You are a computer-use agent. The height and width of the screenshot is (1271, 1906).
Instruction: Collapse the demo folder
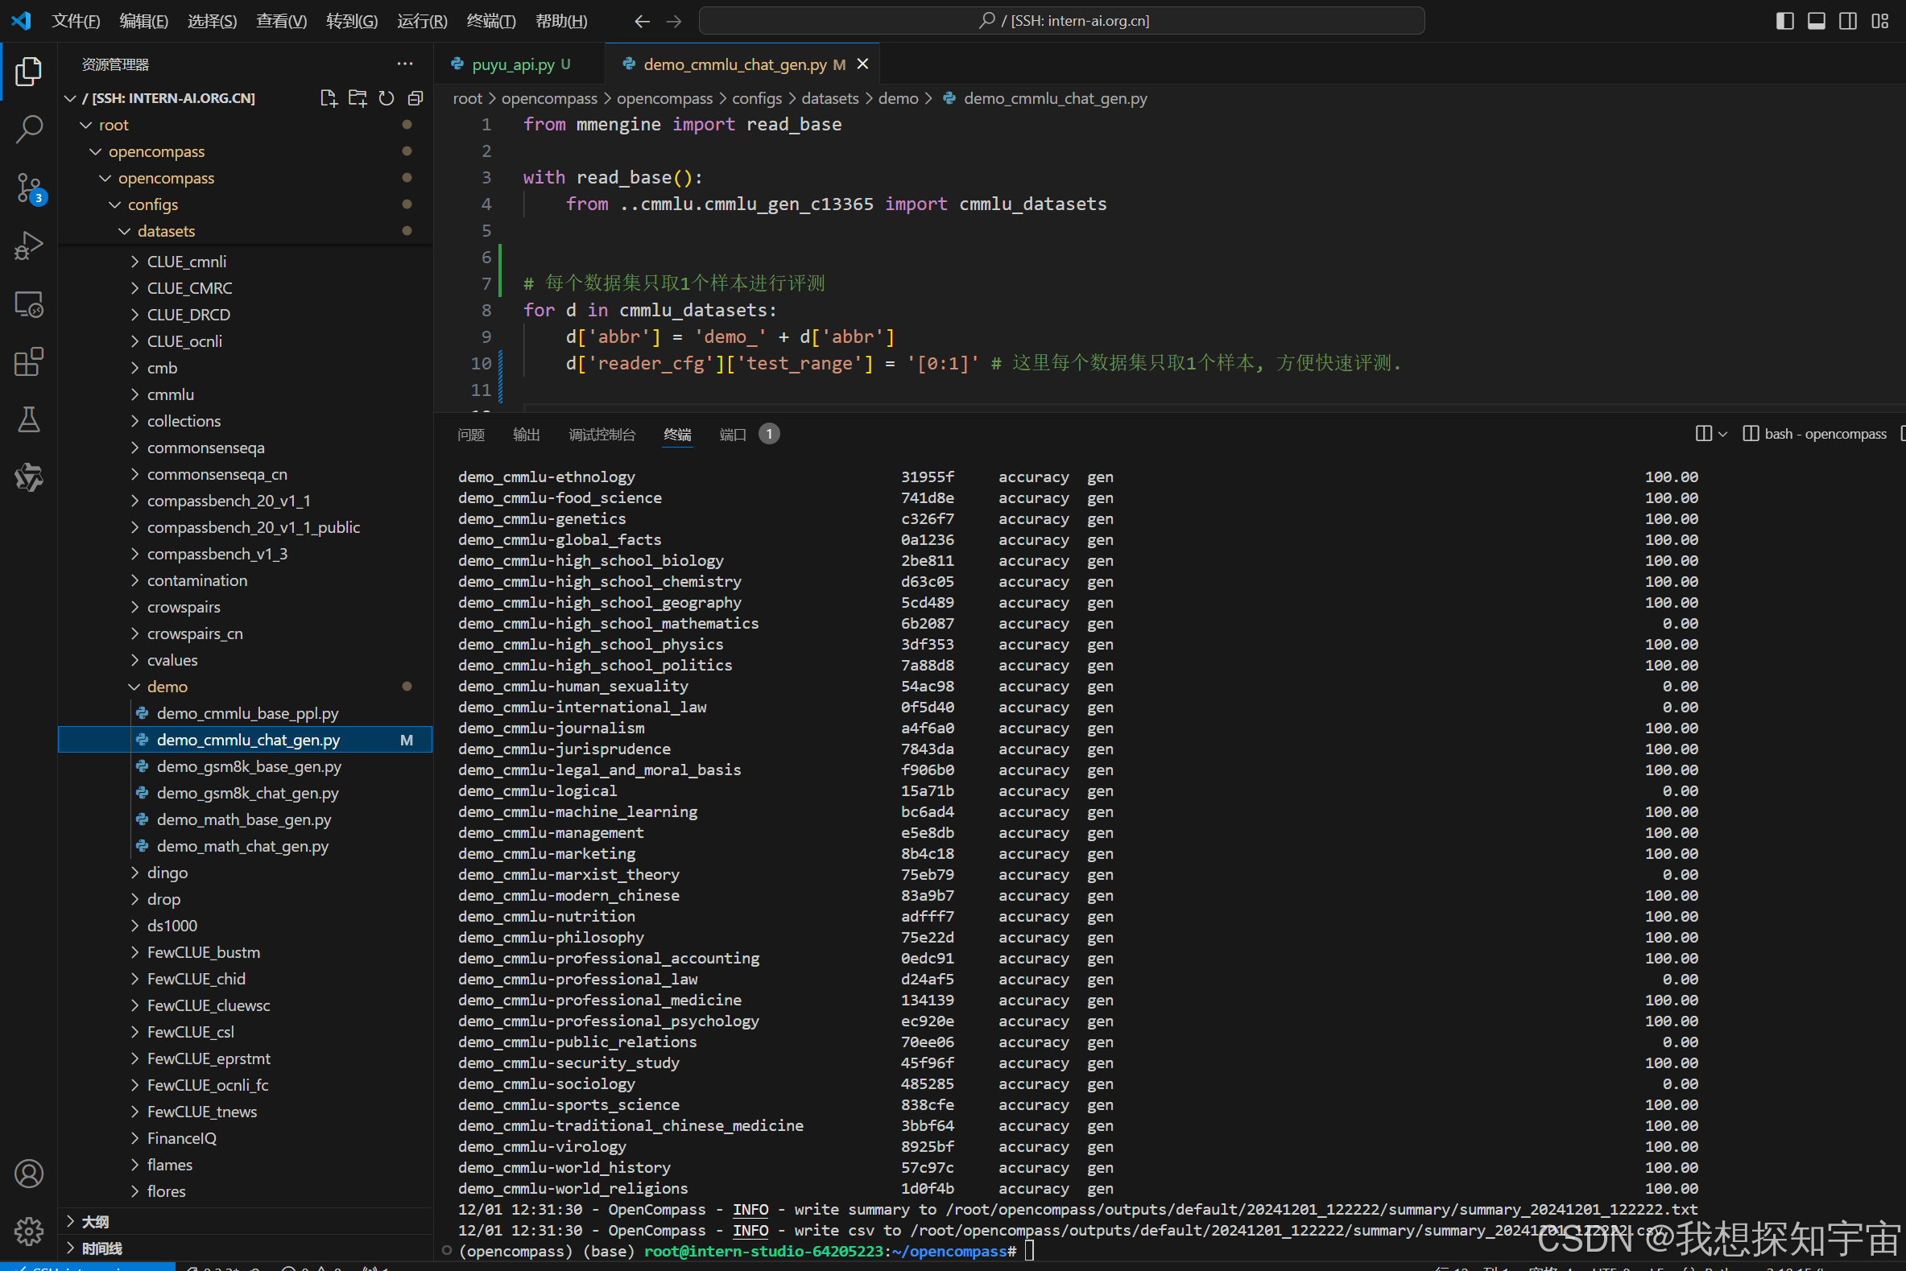point(167,687)
